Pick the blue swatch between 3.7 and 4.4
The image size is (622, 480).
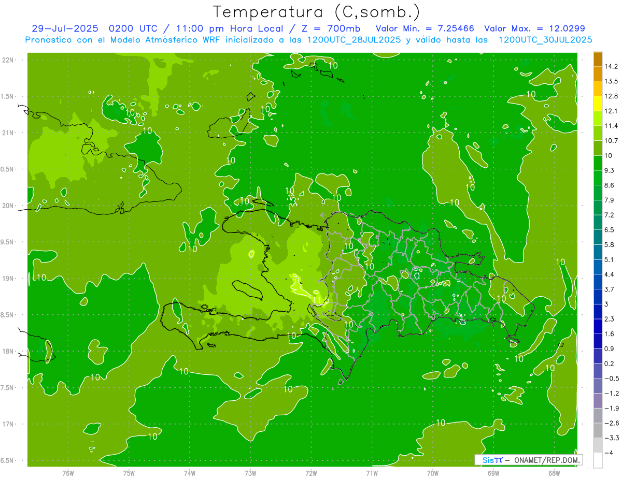598,282
